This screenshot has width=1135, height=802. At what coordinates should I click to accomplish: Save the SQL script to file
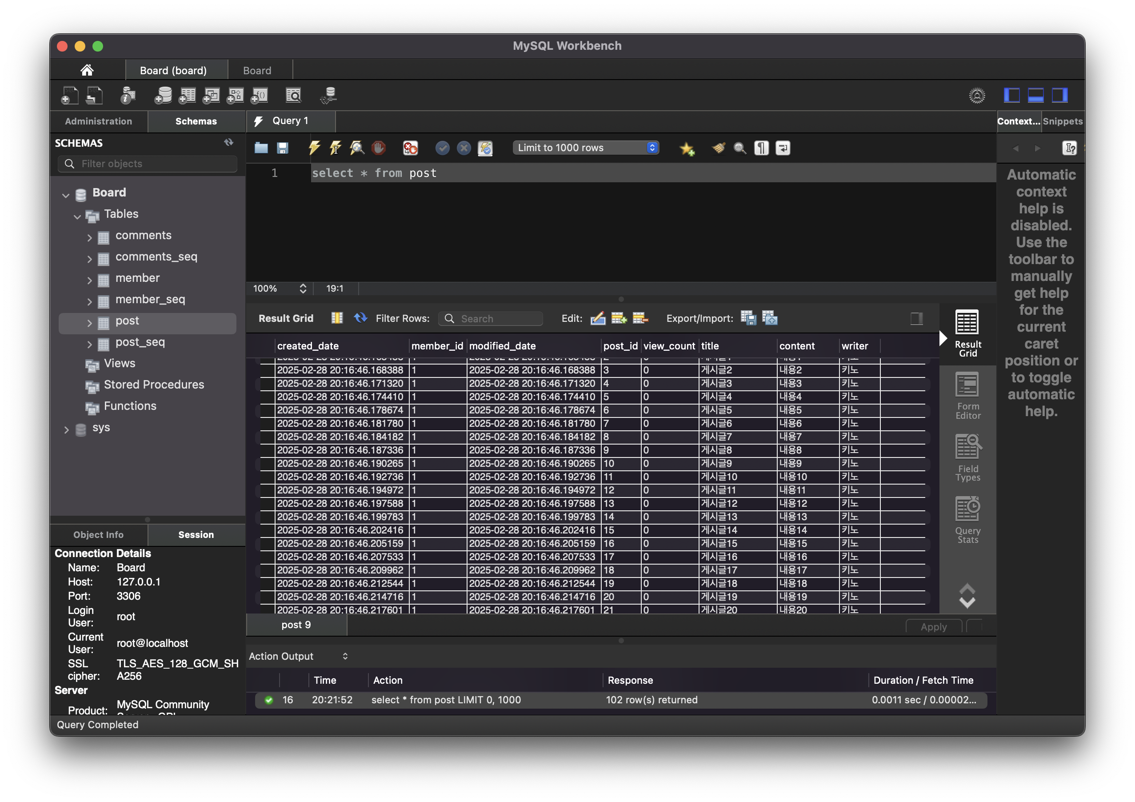coord(282,148)
